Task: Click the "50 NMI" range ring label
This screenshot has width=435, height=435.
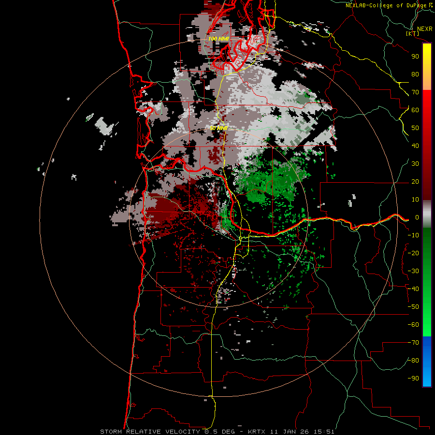Action: click(218, 128)
